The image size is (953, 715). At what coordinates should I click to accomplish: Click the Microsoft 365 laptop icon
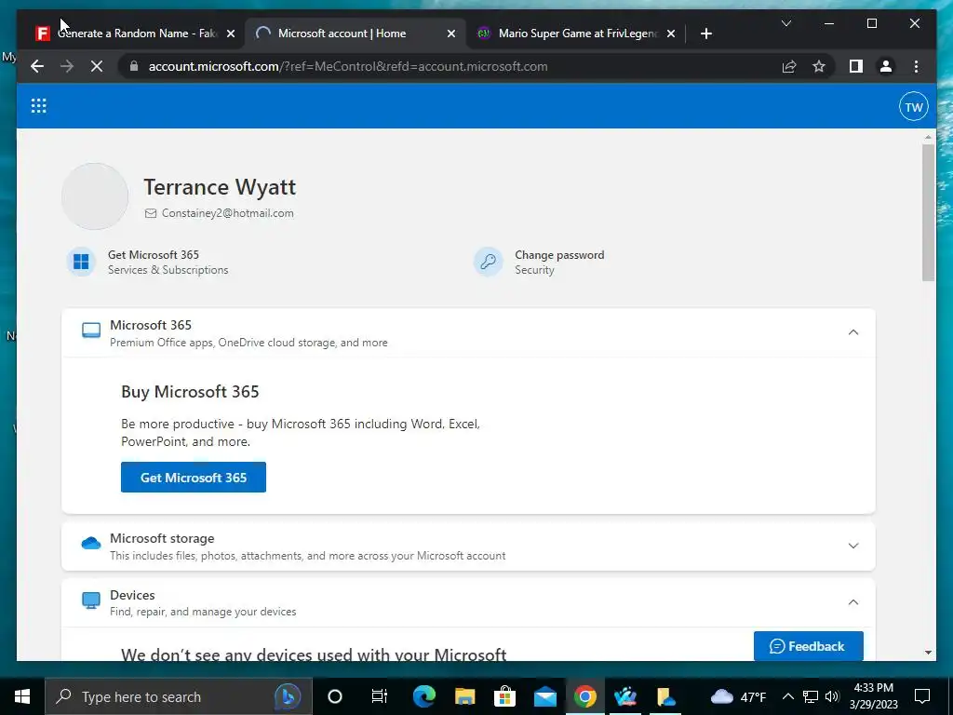(91, 331)
